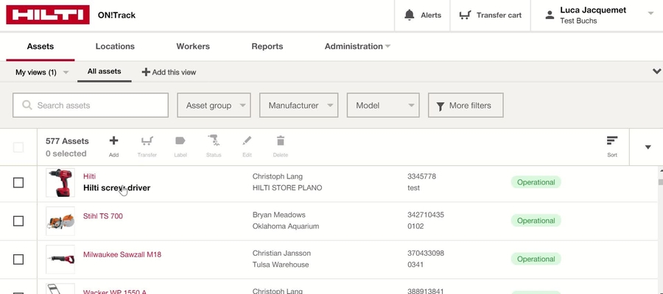The width and height of the screenshot is (663, 294).
Task: Open Hilti screw driver drill thumbnail
Action: pos(60,182)
